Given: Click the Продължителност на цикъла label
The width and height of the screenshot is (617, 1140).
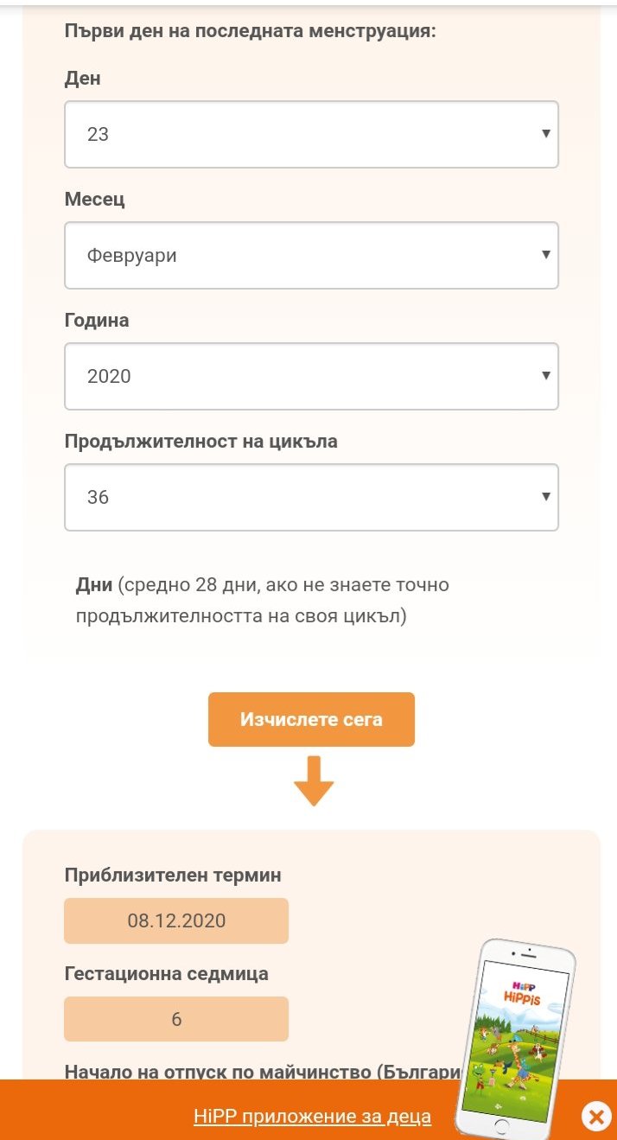Looking at the screenshot, I should tap(201, 442).
